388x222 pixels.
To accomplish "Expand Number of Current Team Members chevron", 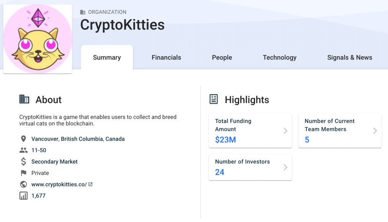I will click(x=375, y=131).
